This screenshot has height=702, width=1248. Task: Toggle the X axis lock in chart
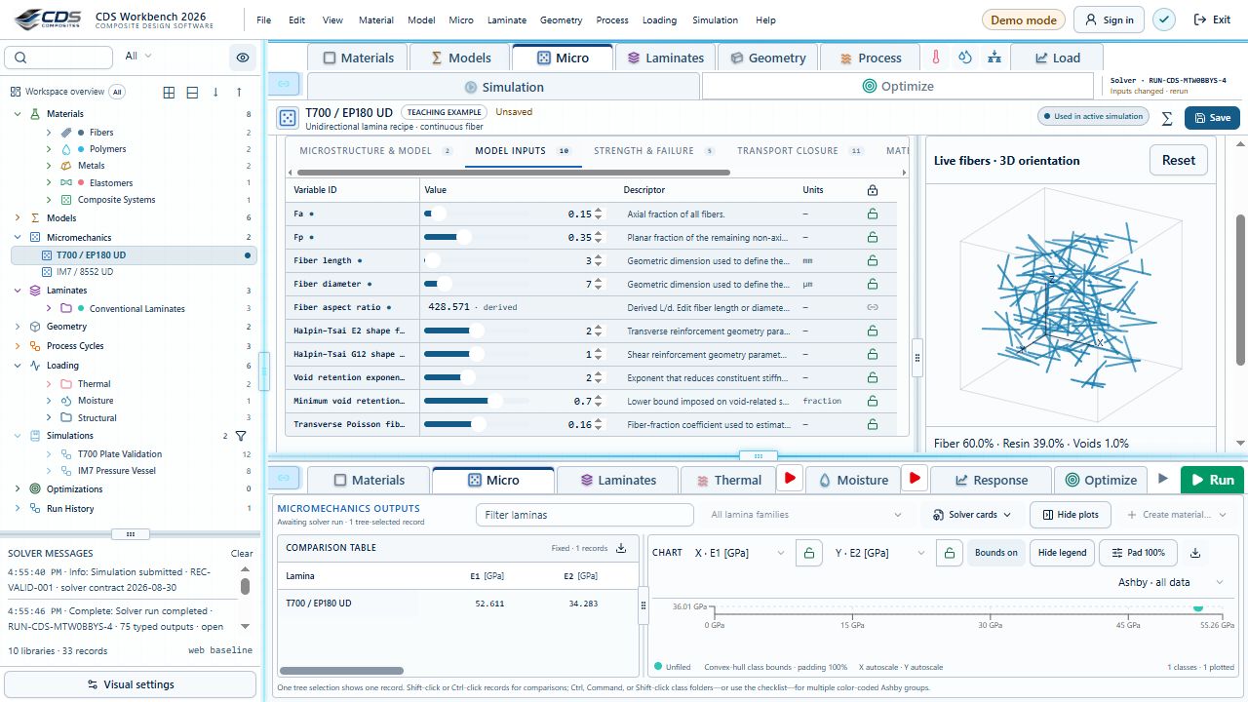(808, 553)
